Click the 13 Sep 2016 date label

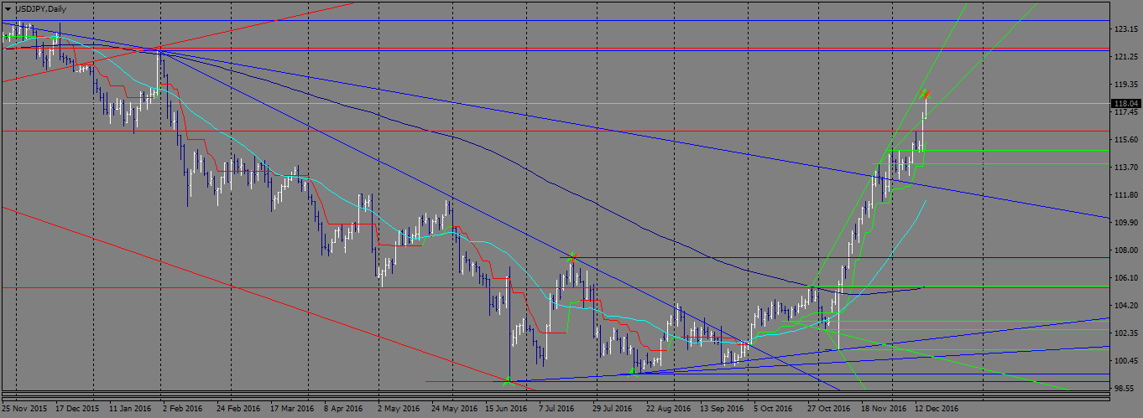pos(723,409)
